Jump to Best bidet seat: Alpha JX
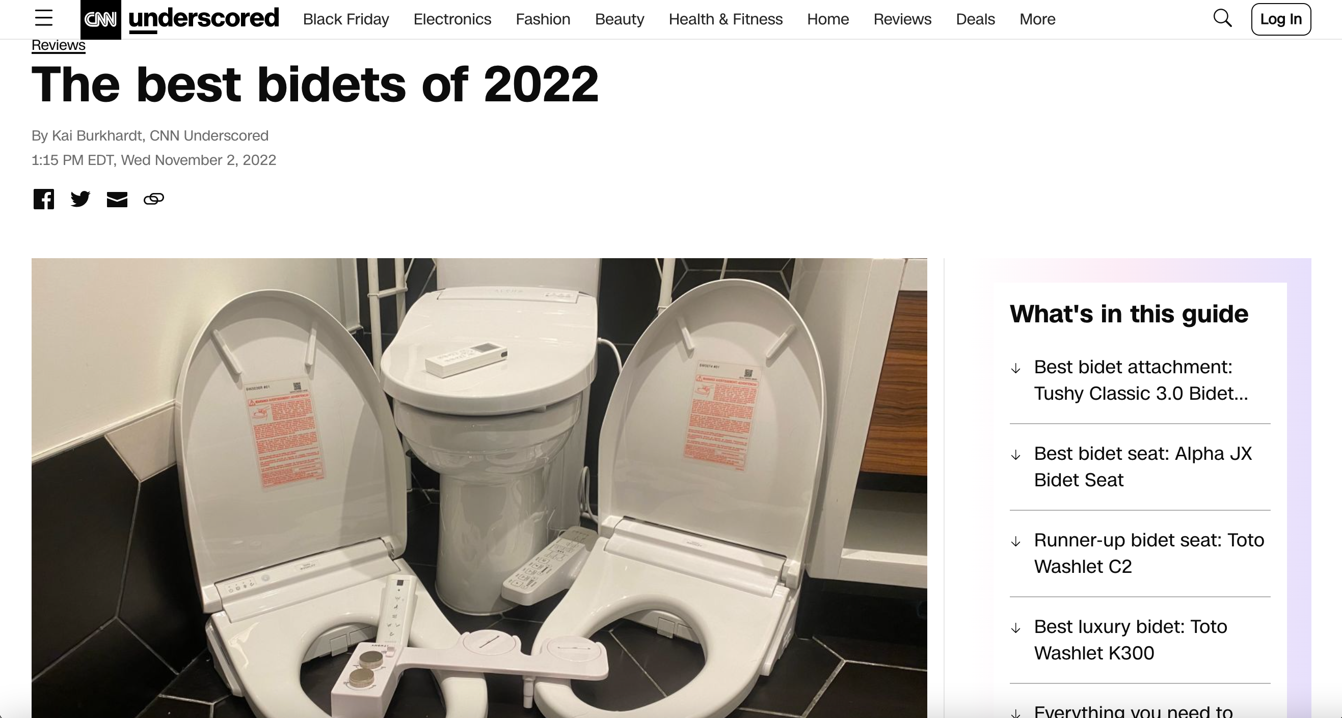Viewport: 1342px width, 718px height. pyautogui.click(x=1142, y=466)
